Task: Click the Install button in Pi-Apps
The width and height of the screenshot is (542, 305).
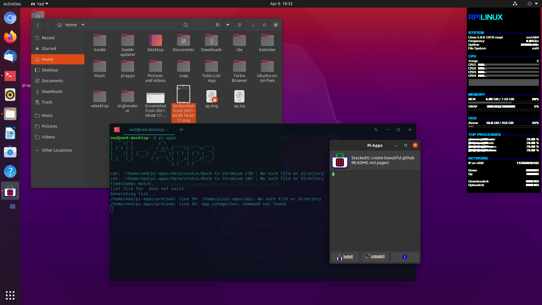Action: pyautogui.click(x=345, y=257)
